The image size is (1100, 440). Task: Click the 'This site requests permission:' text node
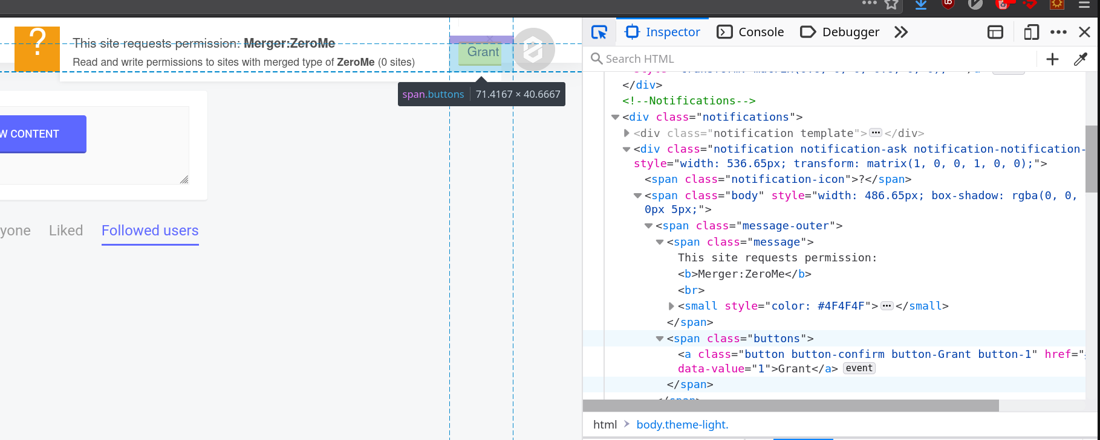point(777,258)
